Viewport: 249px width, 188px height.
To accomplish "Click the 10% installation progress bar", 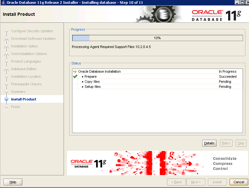I will [x=157, y=38].
